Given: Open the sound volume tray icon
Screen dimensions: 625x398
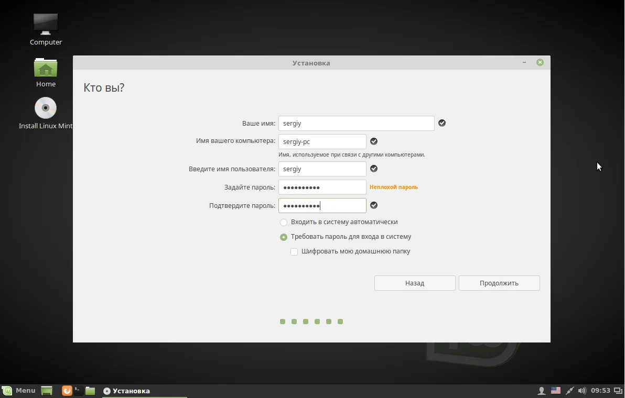Looking at the screenshot, I should coord(582,391).
